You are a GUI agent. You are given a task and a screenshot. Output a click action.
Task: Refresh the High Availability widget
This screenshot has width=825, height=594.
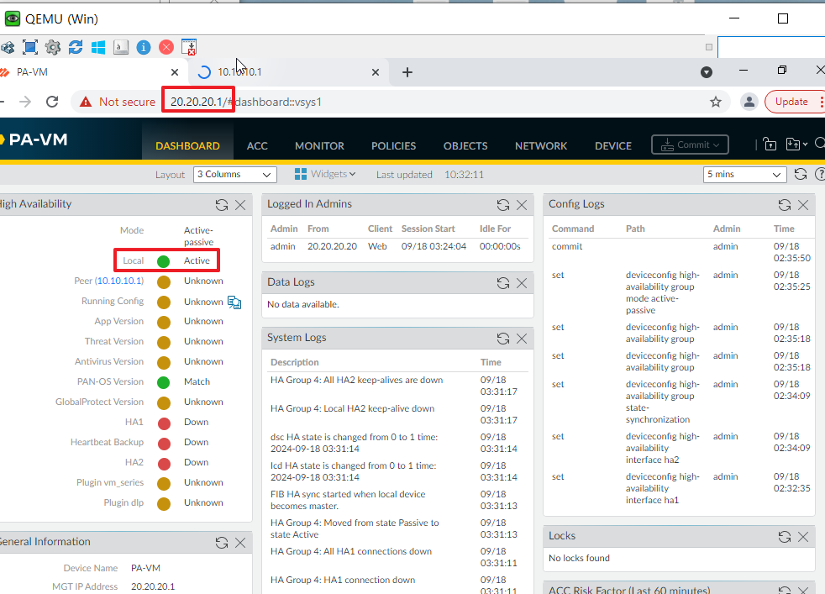(x=222, y=205)
